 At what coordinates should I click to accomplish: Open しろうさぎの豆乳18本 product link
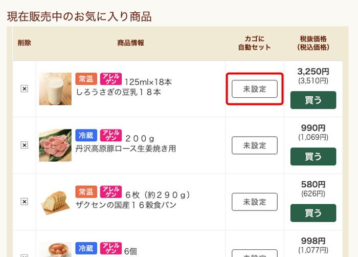[119, 93]
